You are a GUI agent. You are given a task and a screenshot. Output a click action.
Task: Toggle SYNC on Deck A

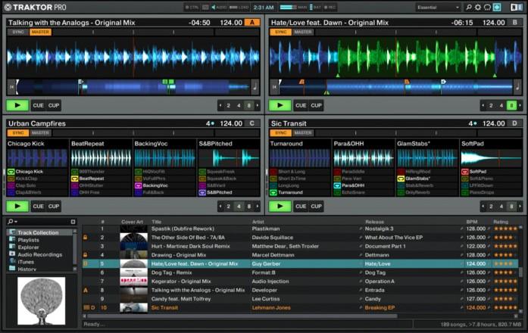tap(18, 32)
